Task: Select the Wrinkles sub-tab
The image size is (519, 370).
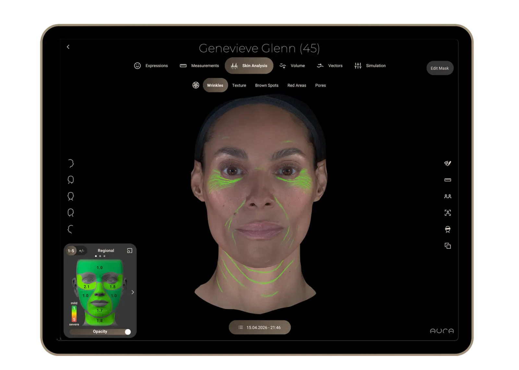Action: [215, 85]
